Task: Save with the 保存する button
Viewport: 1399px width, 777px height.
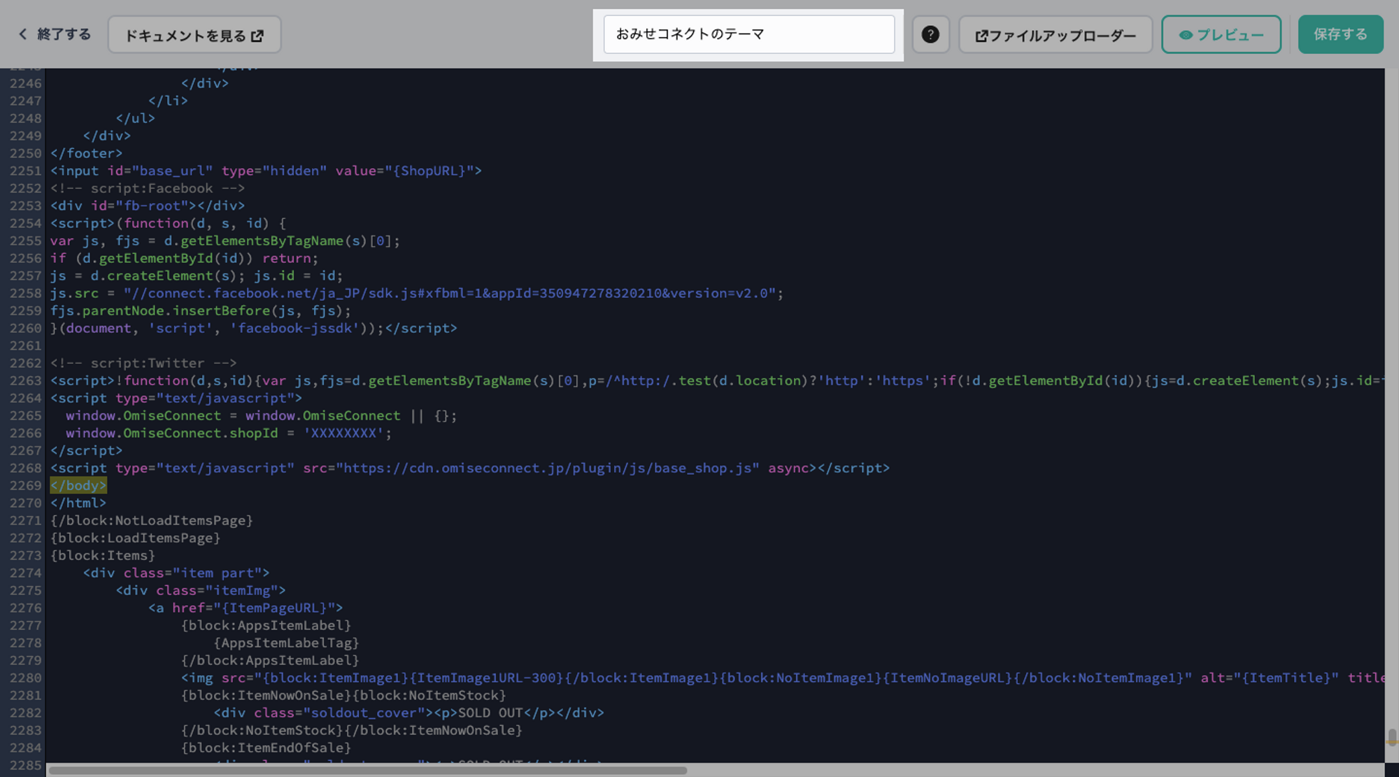Action: pos(1340,34)
